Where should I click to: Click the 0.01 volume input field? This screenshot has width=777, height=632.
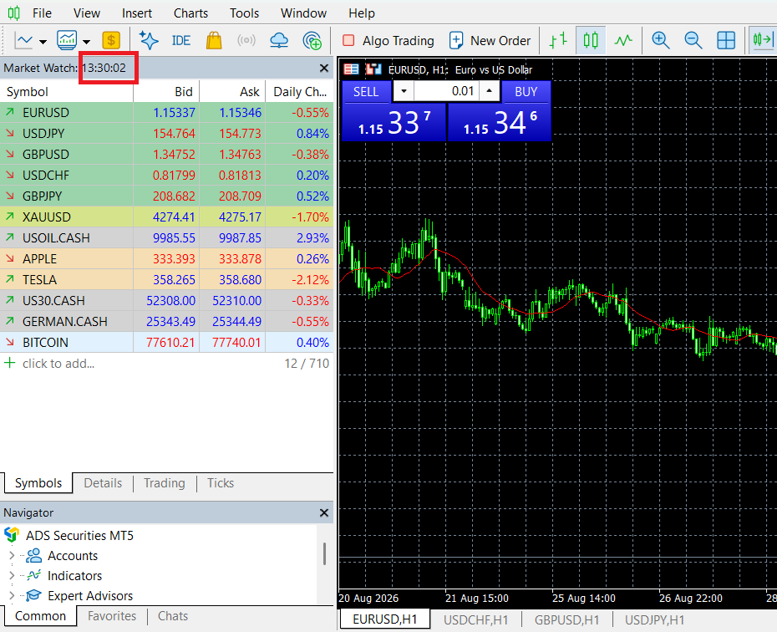447,91
